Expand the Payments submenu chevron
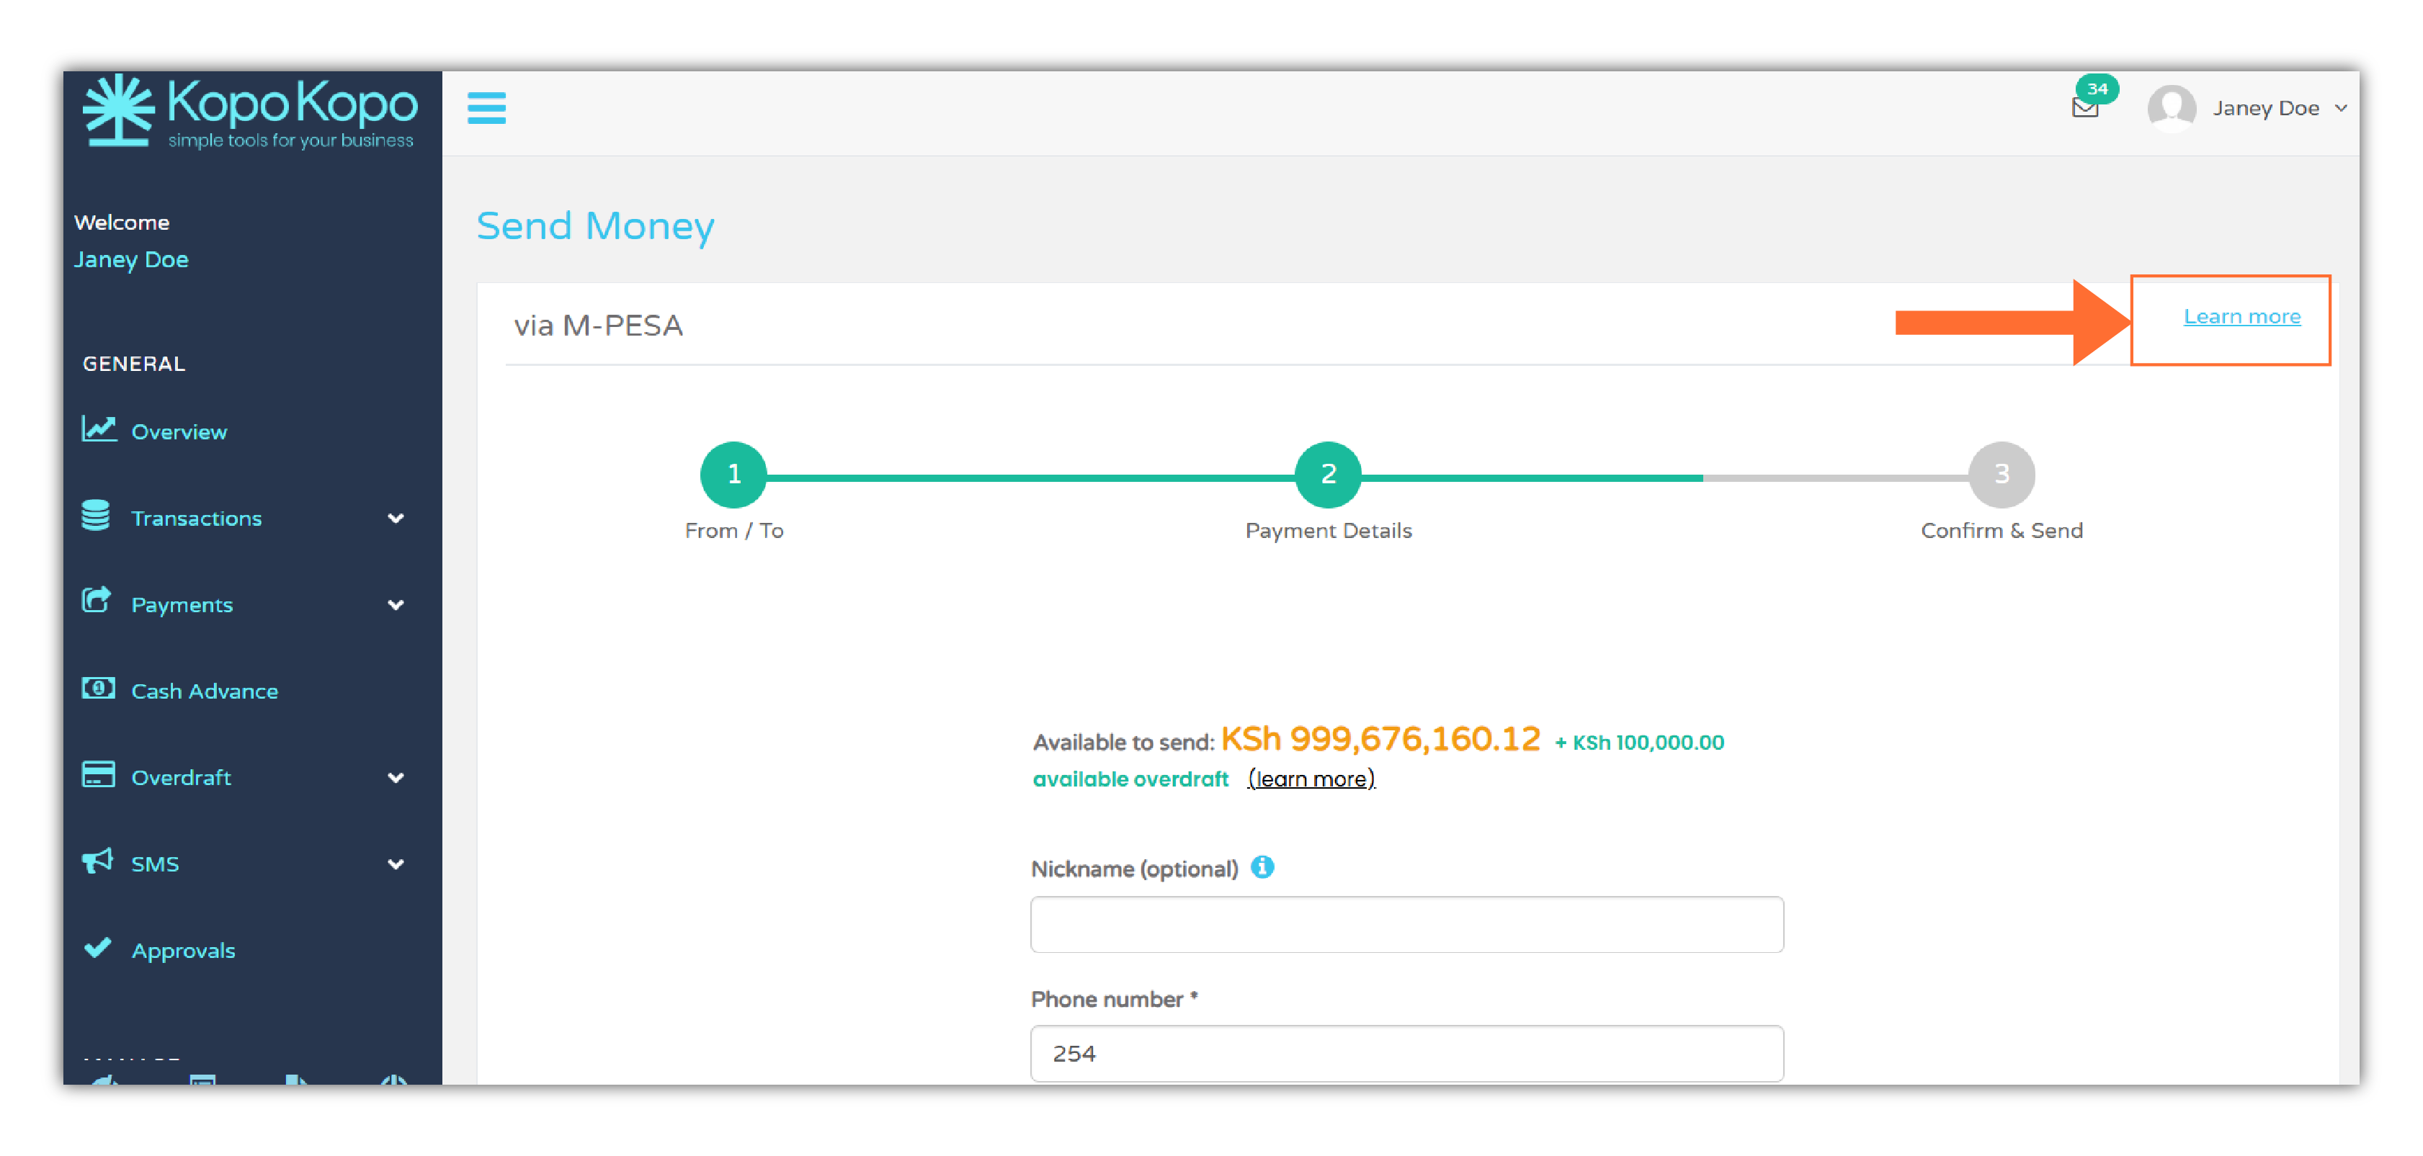 396,605
